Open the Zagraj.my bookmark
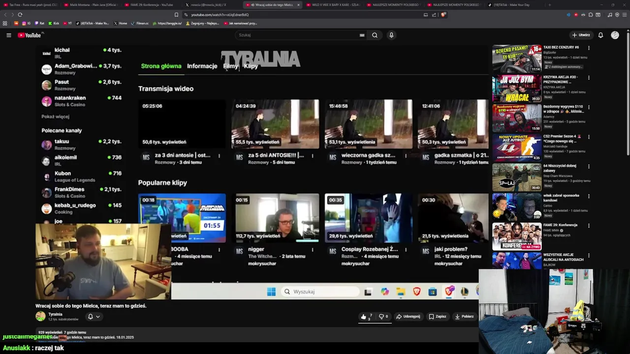This screenshot has width=630, height=354. (x=202, y=23)
